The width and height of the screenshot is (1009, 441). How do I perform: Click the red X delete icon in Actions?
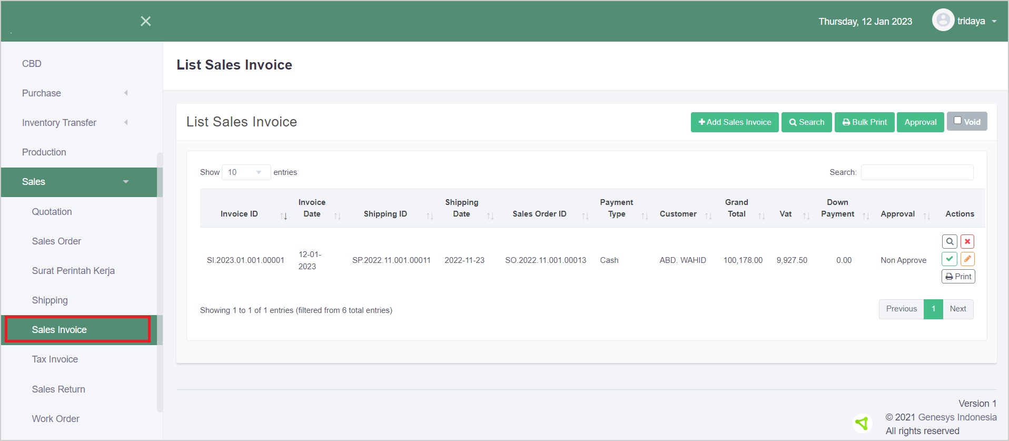pyautogui.click(x=967, y=241)
